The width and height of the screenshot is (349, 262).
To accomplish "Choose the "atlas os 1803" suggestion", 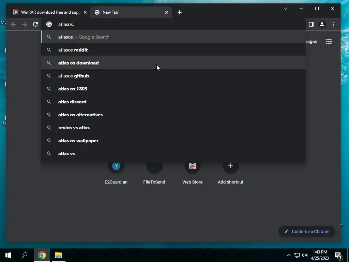I will pos(173,89).
